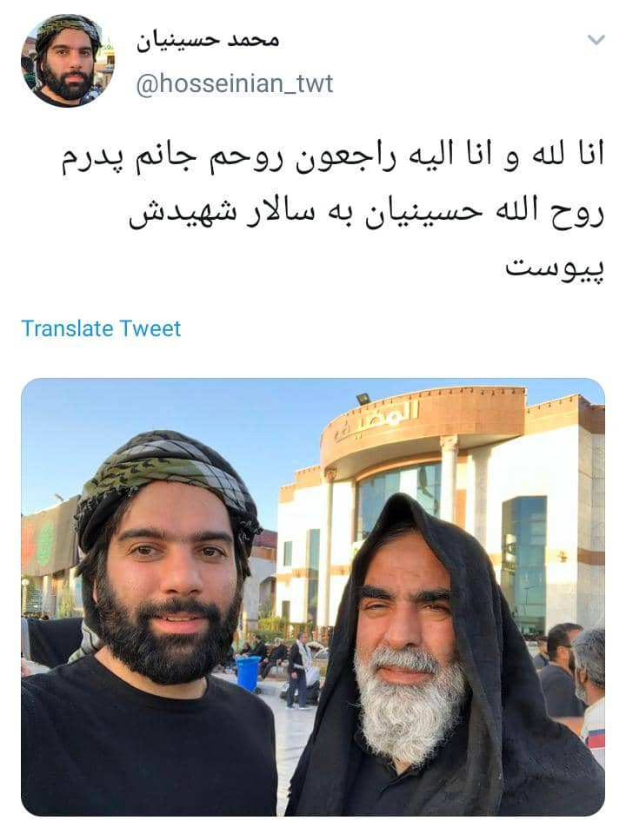Click the tweet's last line پیوست
The image size is (626, 827).
tap(555, 268)
